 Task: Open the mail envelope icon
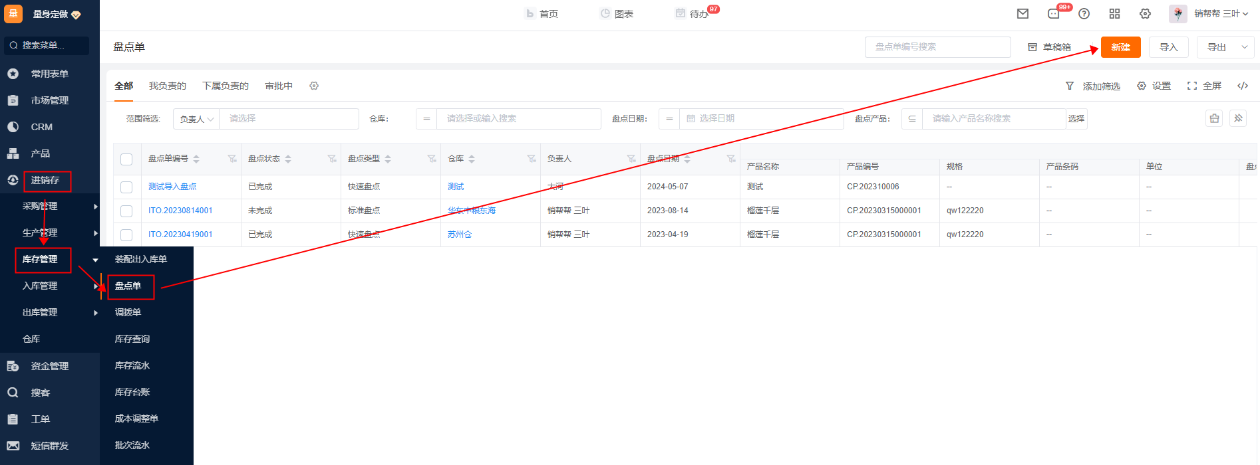pos(1023,13)
